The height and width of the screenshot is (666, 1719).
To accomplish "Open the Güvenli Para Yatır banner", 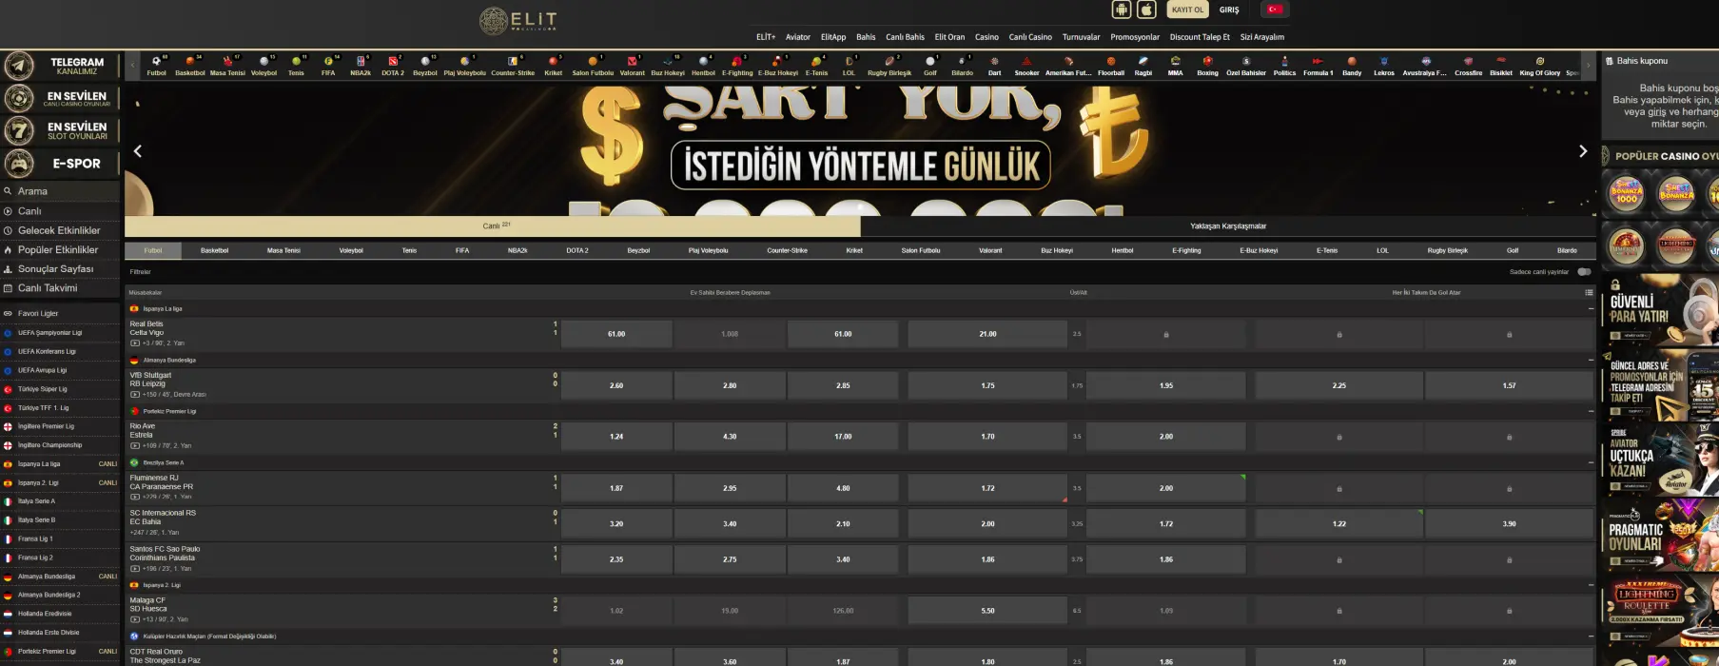I will 1661,309.
